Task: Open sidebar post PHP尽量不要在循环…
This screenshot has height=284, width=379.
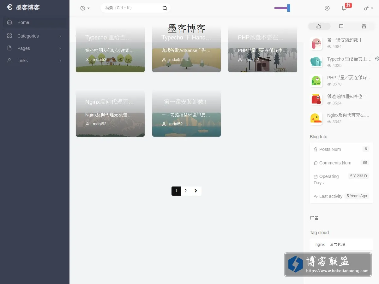Action: (x=349, y=78)
